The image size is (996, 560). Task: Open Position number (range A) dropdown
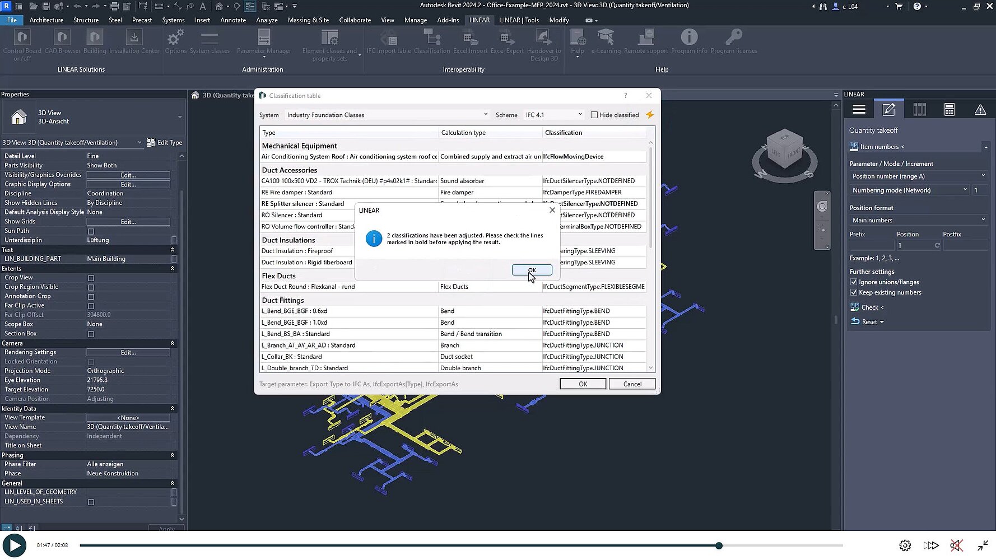[x=918, y=176]
